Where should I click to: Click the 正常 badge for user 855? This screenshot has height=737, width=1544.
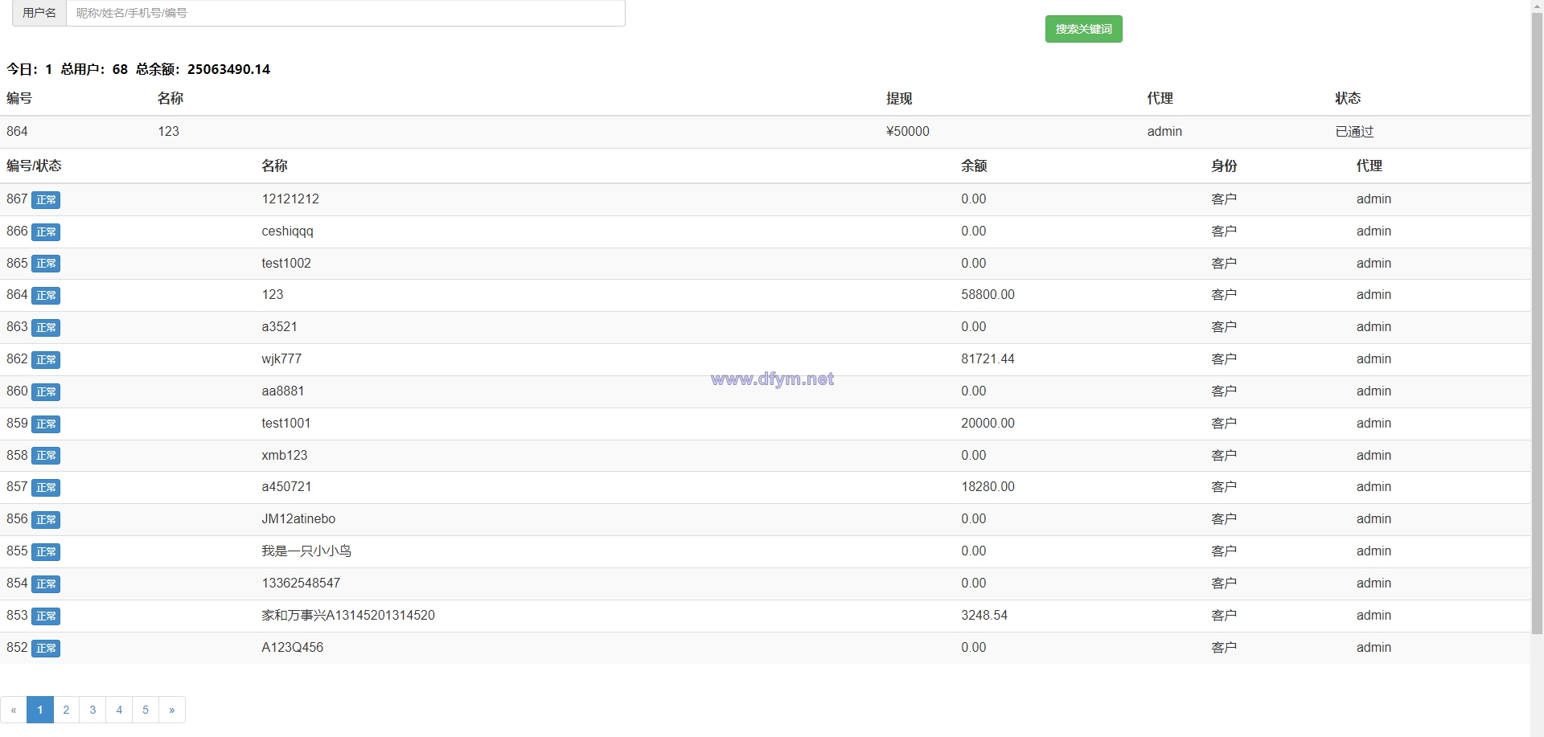(x=46, y=552)
